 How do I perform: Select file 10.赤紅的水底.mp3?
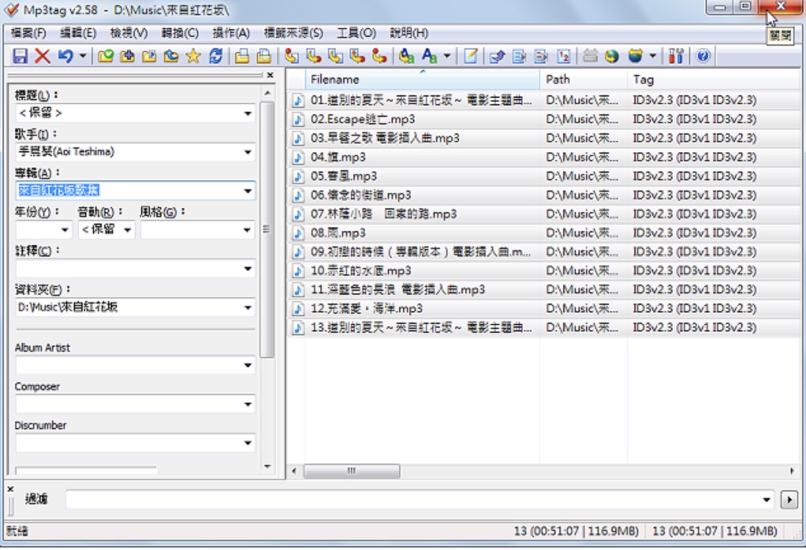coord(360,271)
